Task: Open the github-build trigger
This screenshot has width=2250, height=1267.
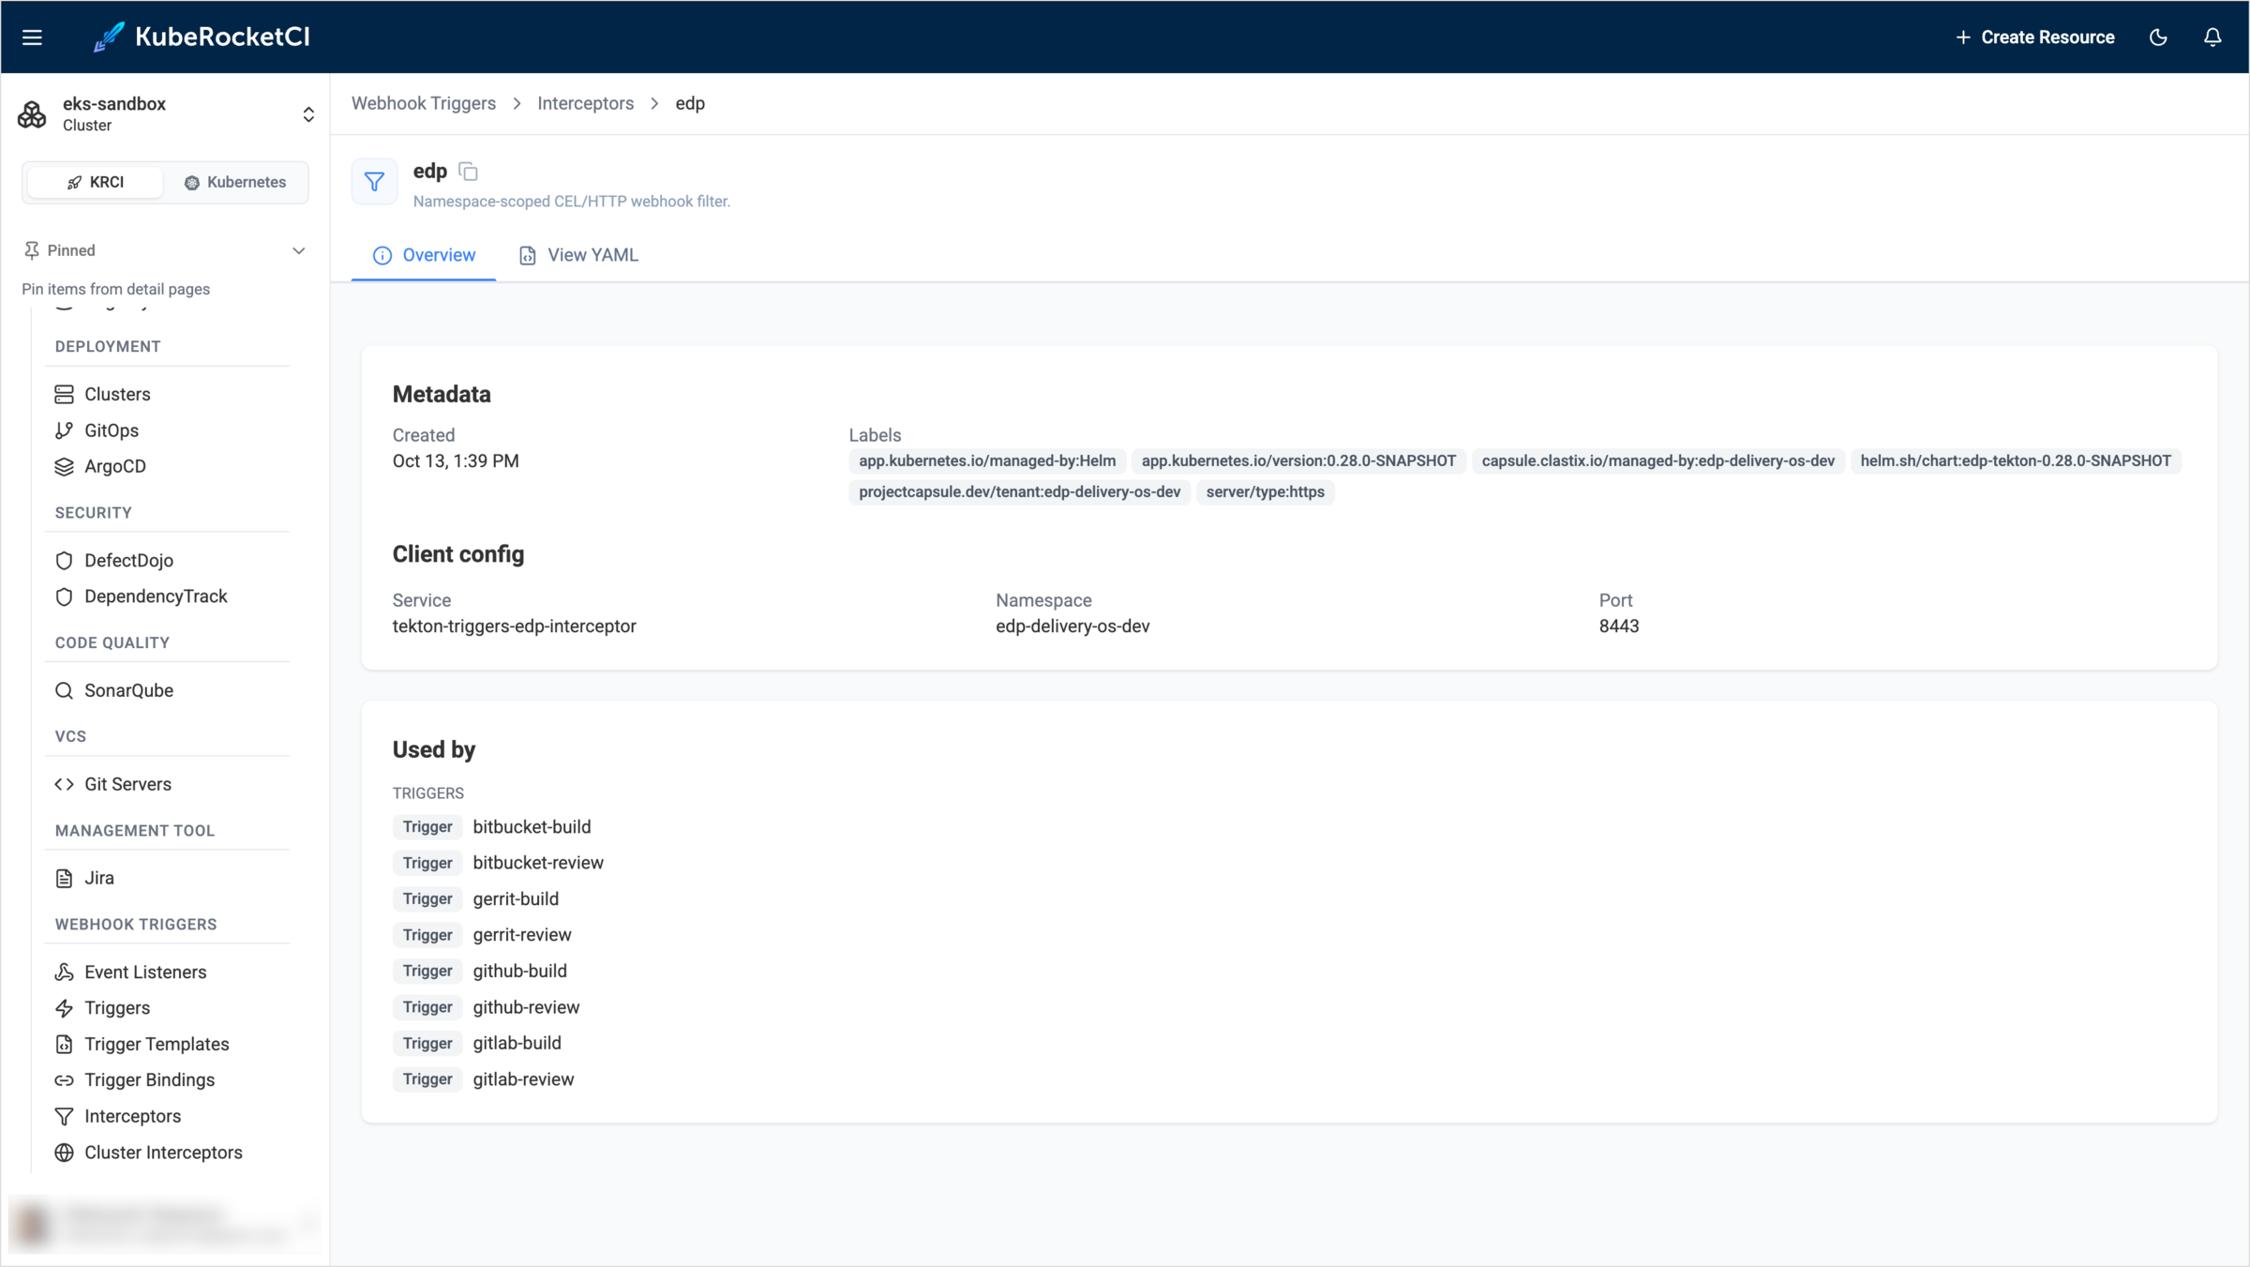Action: (x=519, y=971)
